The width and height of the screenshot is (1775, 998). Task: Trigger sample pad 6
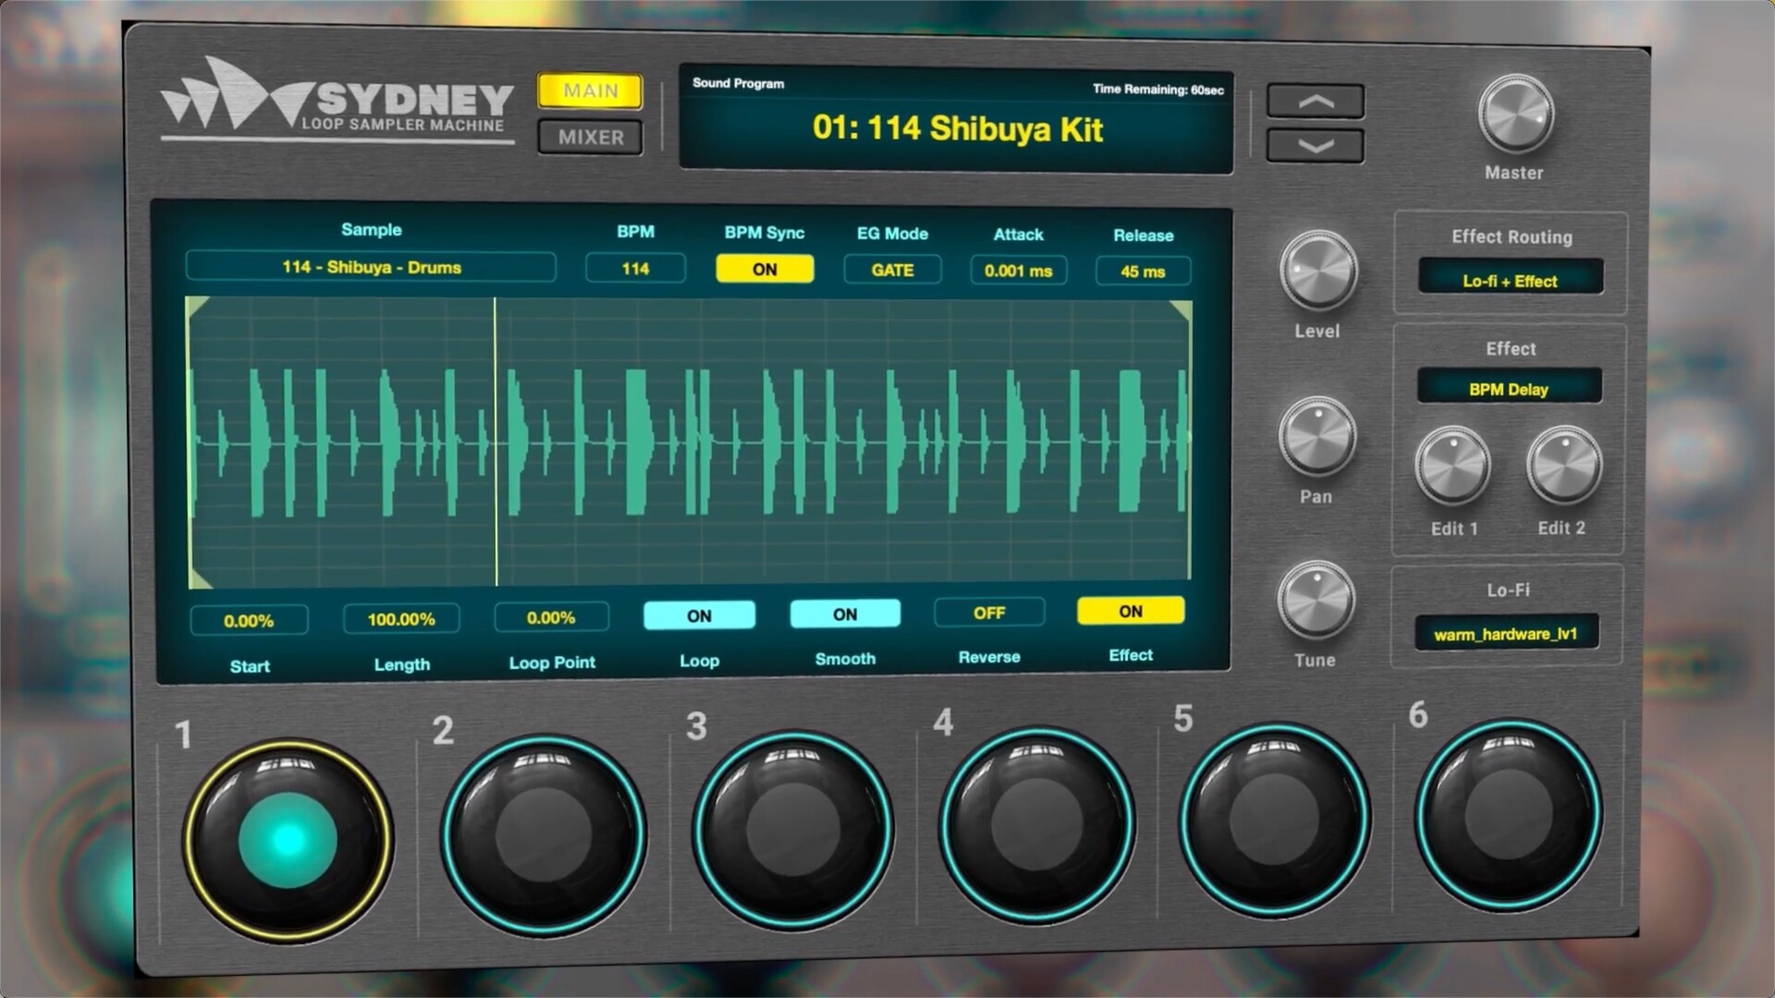click(x=1509, y=815)
